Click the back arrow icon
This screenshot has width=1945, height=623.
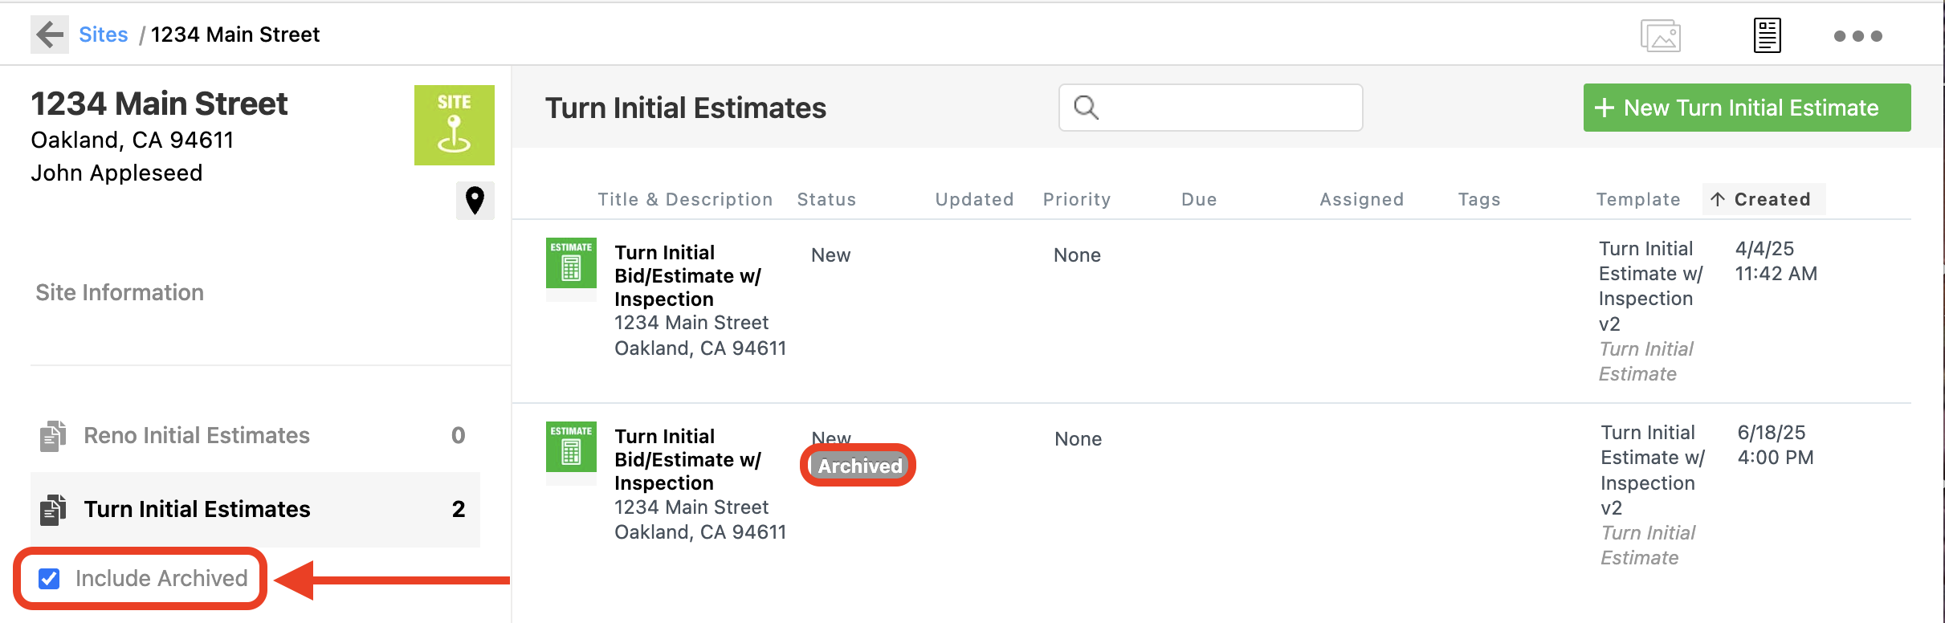(50, 35)
